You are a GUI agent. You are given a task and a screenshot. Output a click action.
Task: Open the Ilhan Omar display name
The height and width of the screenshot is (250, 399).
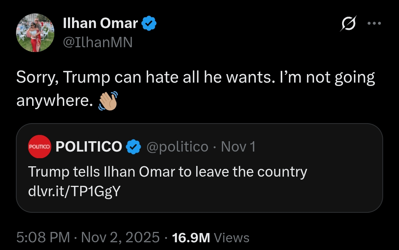click(x=100, y=24)
